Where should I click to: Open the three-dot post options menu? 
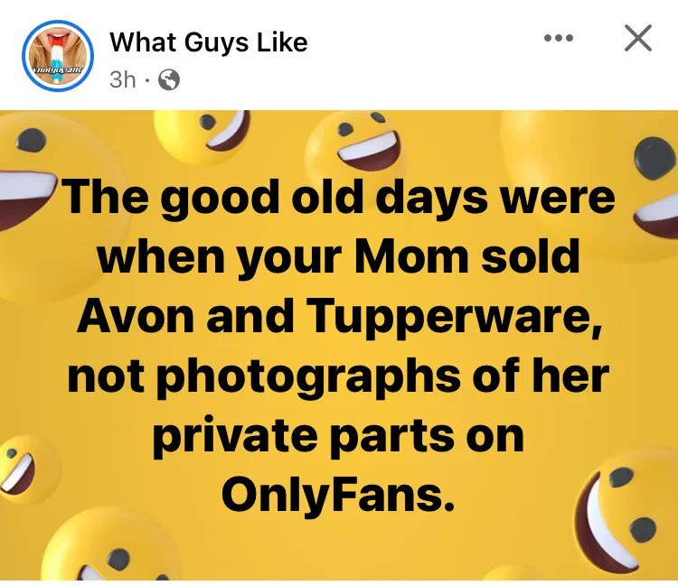pyautogui.click(x=559, y=39)
